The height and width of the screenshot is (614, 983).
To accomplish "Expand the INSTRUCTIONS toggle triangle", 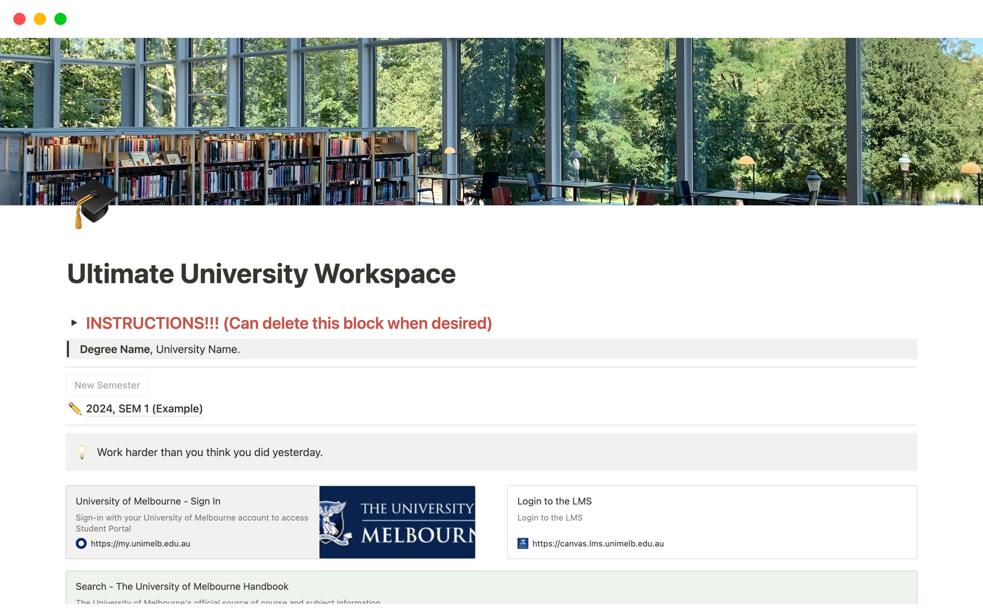I will (x=74, y=323).
